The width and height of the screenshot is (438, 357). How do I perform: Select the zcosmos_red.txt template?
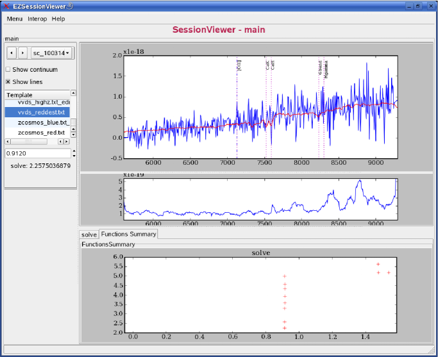41,133
